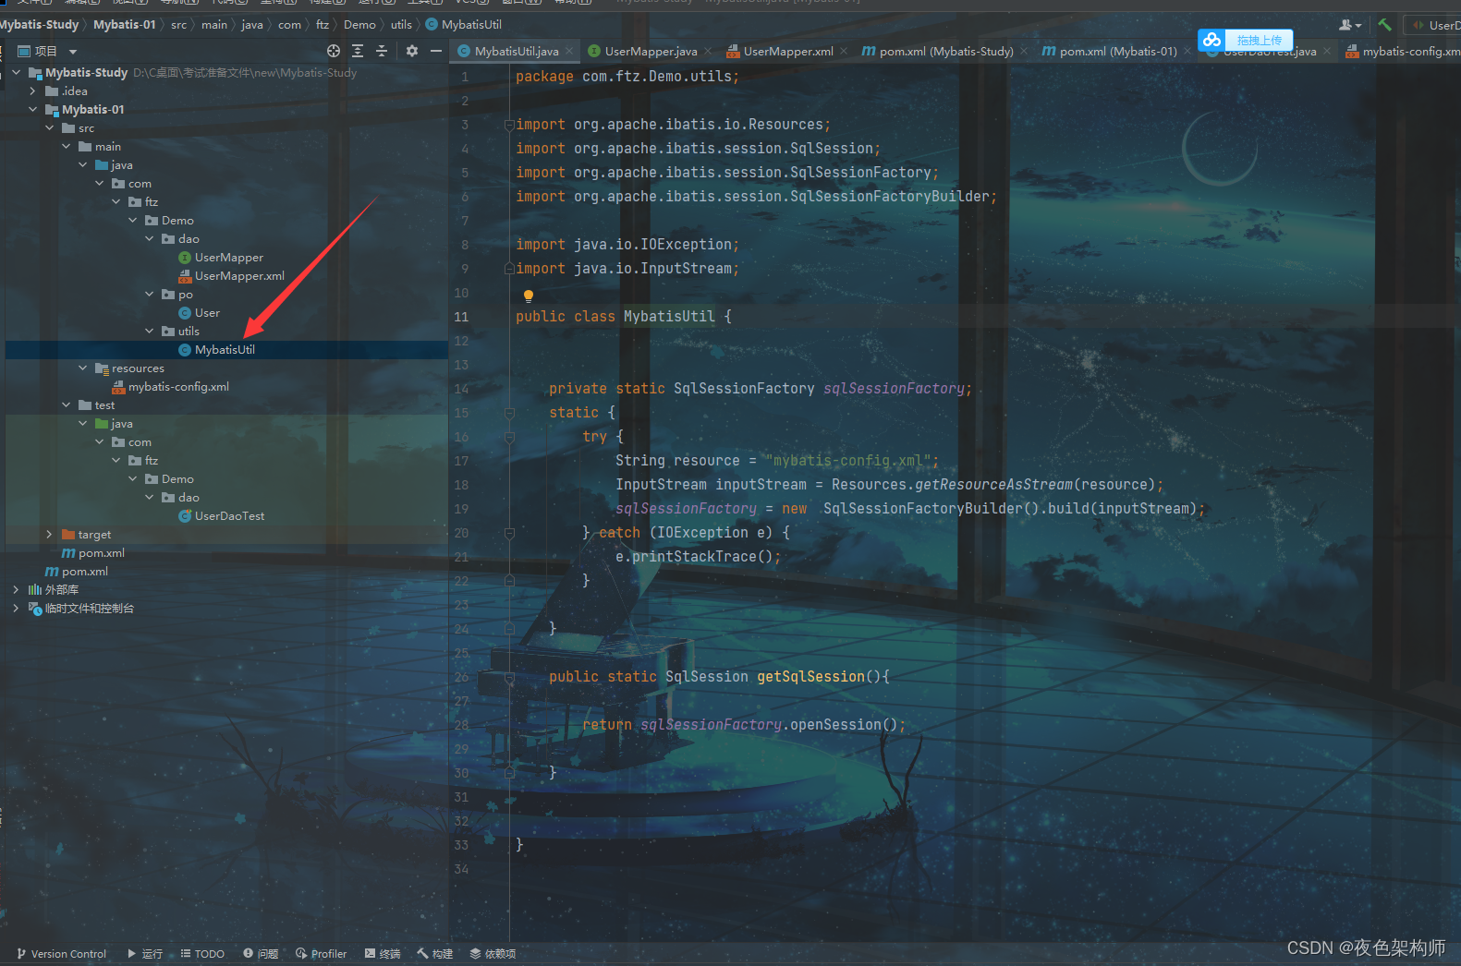This screenshot has width=1461, height=966.
Task: Close the pom.xml (Mybatis-01) tab
Action: coord(1187,52)
